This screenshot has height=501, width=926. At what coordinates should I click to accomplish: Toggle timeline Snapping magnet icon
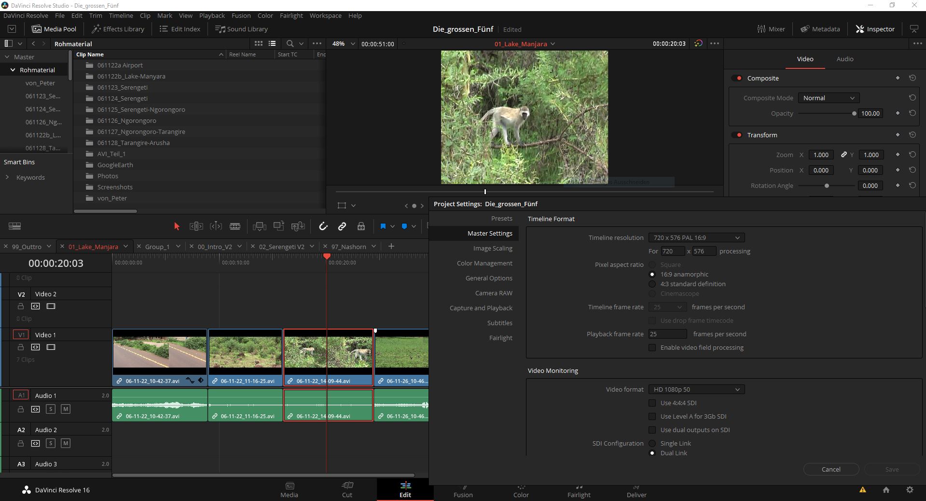(x=323, y=226)
